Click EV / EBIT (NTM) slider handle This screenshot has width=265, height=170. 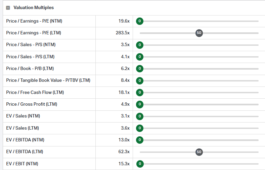(x=140, y=164)
